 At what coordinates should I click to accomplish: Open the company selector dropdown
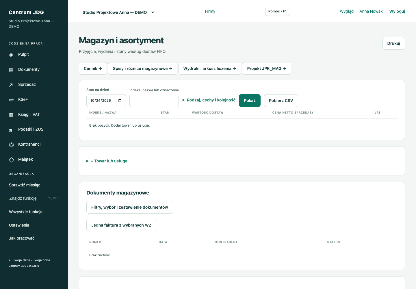(119, 12)
